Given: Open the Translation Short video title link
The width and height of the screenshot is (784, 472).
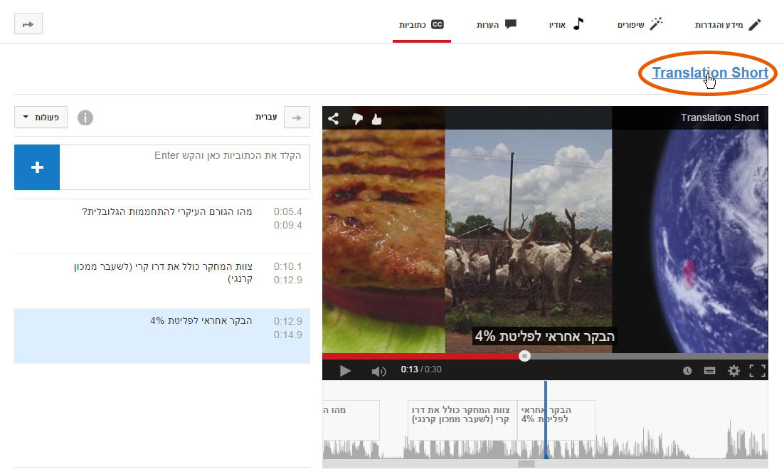Looking at the screenshot, I should [710, 73].
